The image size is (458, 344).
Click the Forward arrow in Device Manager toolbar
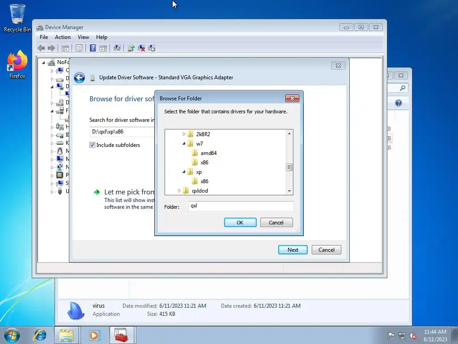pos(51,48)
